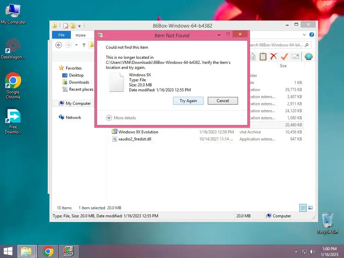Click Chrome in the taskbar
Screen dimensions: 344x258
click(x=48, y=251)
